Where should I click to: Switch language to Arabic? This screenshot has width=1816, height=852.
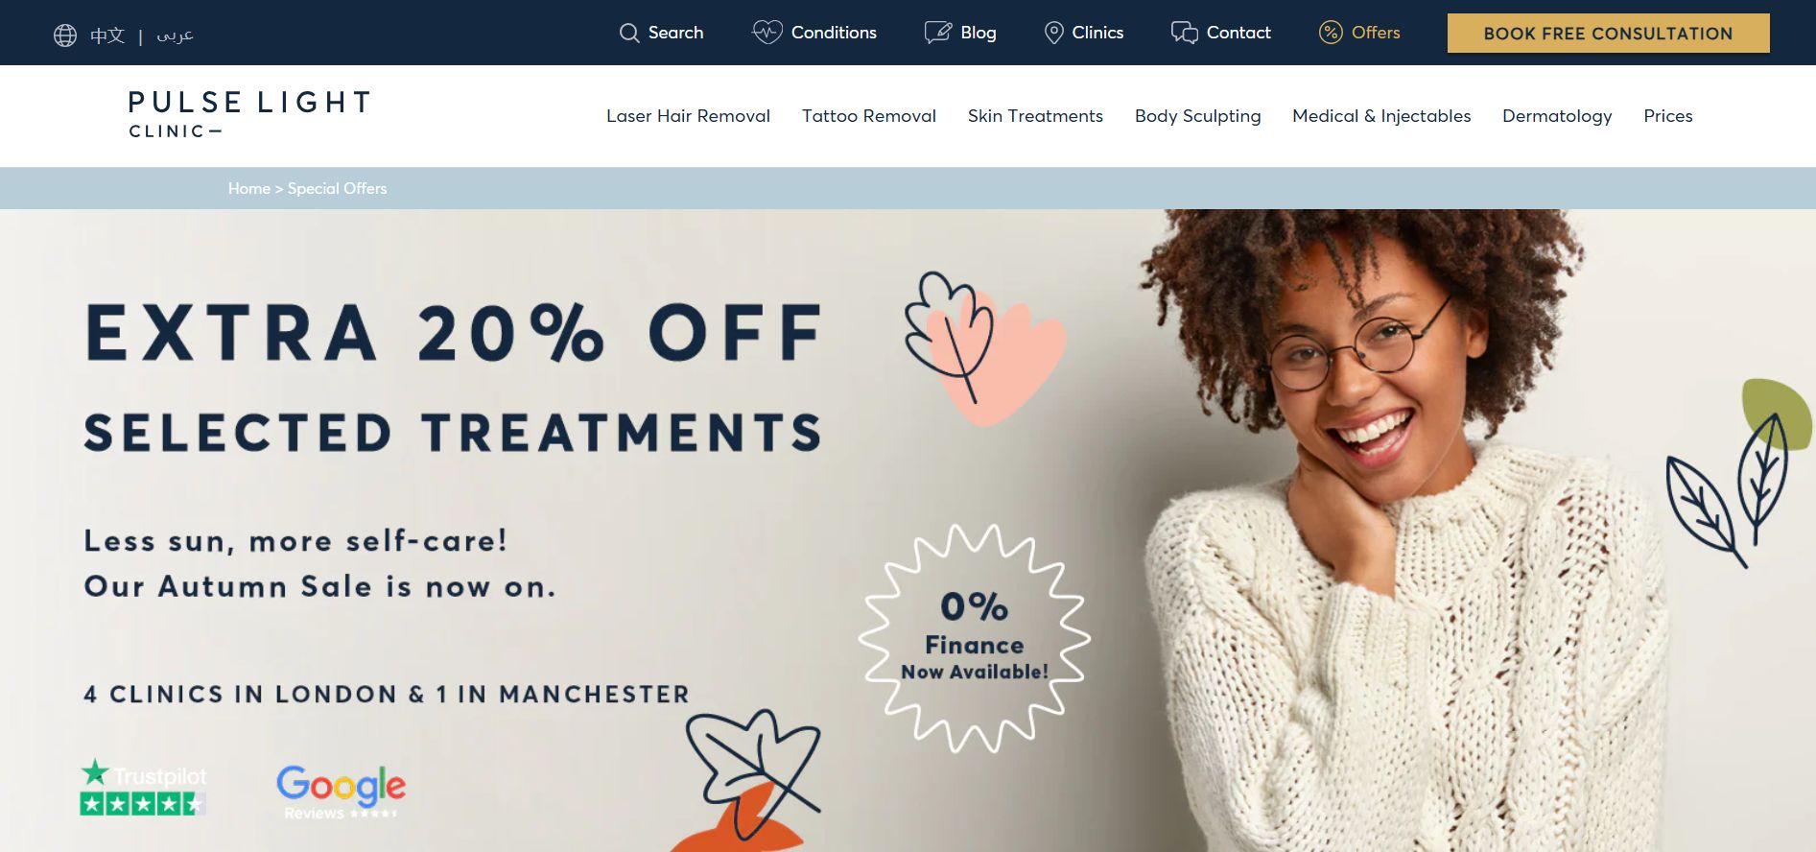176,35
